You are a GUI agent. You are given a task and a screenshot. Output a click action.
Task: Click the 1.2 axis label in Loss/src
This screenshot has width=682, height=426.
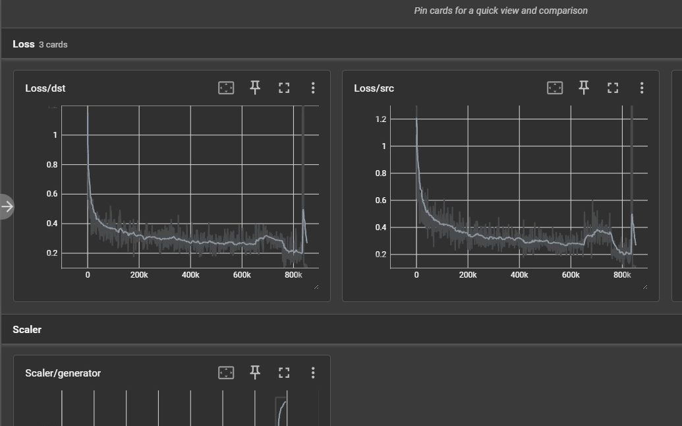click(381, 119)
